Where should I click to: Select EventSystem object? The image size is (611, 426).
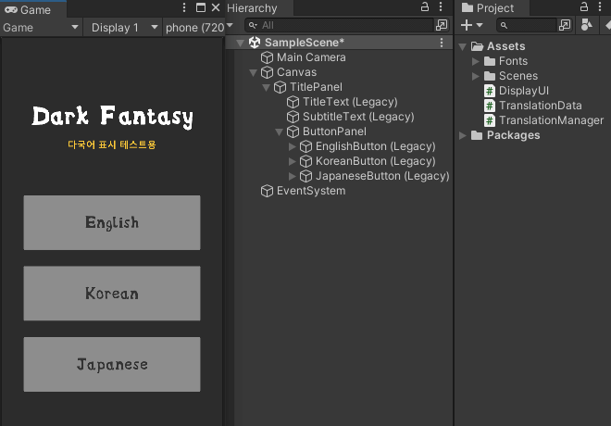coord(311,191)
